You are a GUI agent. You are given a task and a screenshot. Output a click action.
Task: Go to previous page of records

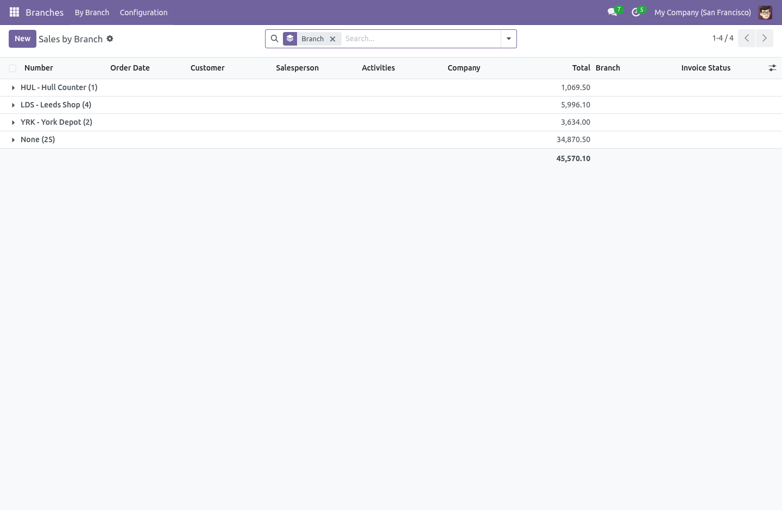click(x=747, y=38)
